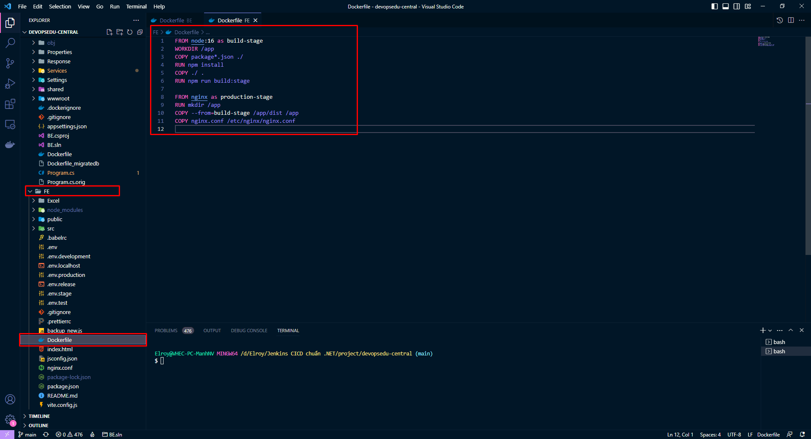
Task: Open notifications bell in status bar
Action: pos(802,434)
